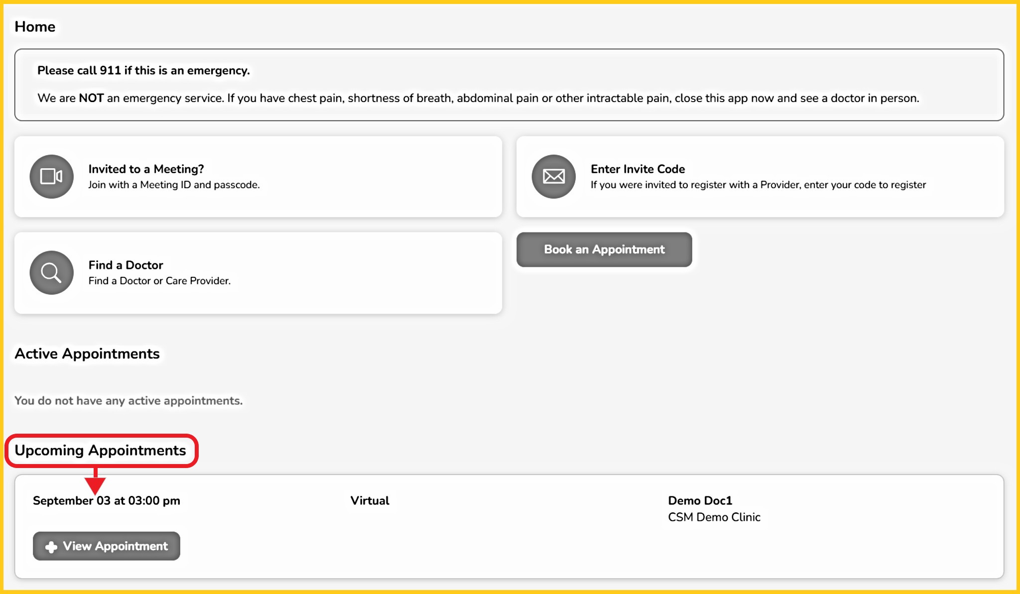Click the plus icon on View Appointment

click(x=51, y=547)
